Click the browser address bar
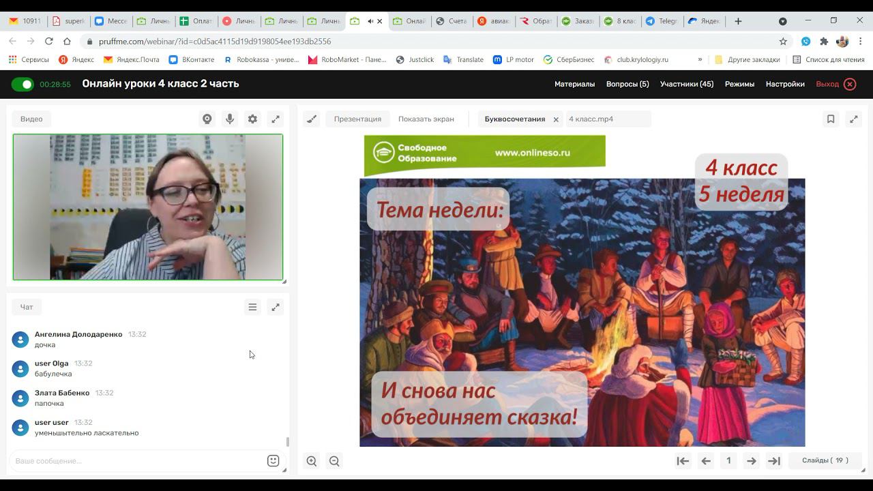 click(x=430, y=42)
